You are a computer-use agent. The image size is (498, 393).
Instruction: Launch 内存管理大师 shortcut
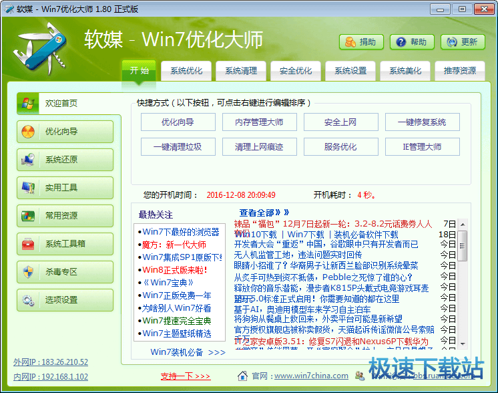tap(260, 122)
